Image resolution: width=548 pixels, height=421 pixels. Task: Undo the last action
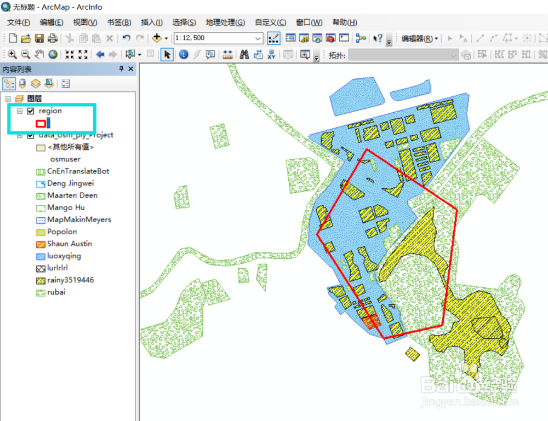click(x=127, y=38)
